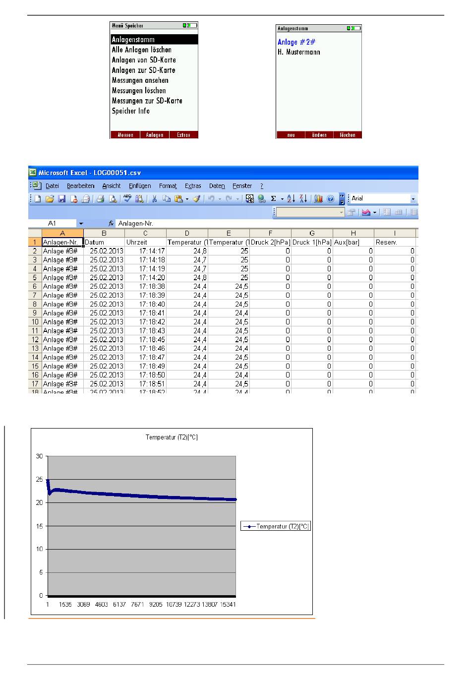This screenshot has height=684, width=471.
Task: Select row 9 header
Action: coord(35,313)
